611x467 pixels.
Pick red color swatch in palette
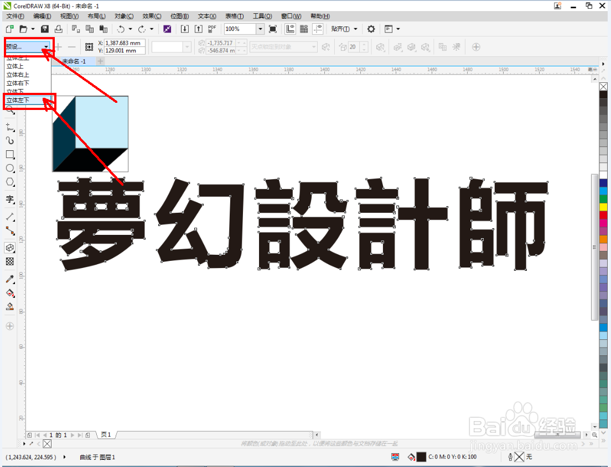coord(603,215)
